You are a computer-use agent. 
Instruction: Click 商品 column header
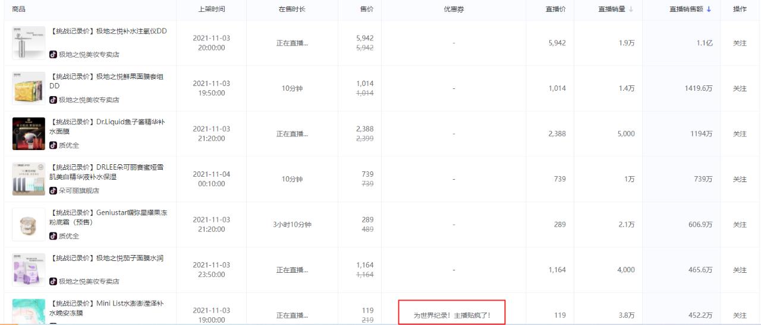19,9
